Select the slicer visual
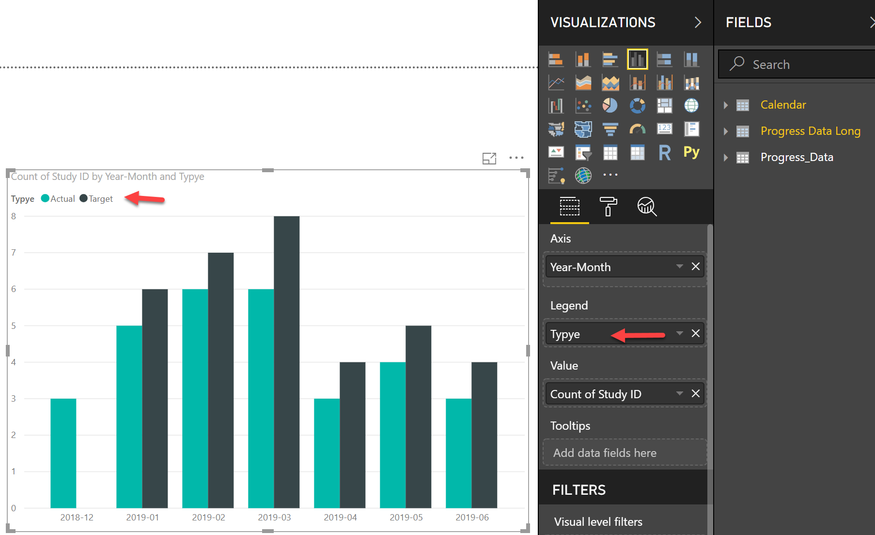The width and height of the screenshot is (875, 535). (583, 152)
